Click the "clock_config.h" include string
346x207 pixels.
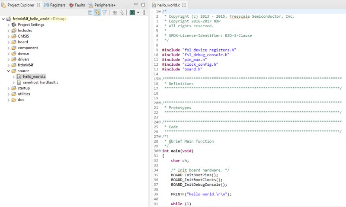coord(200,64)
